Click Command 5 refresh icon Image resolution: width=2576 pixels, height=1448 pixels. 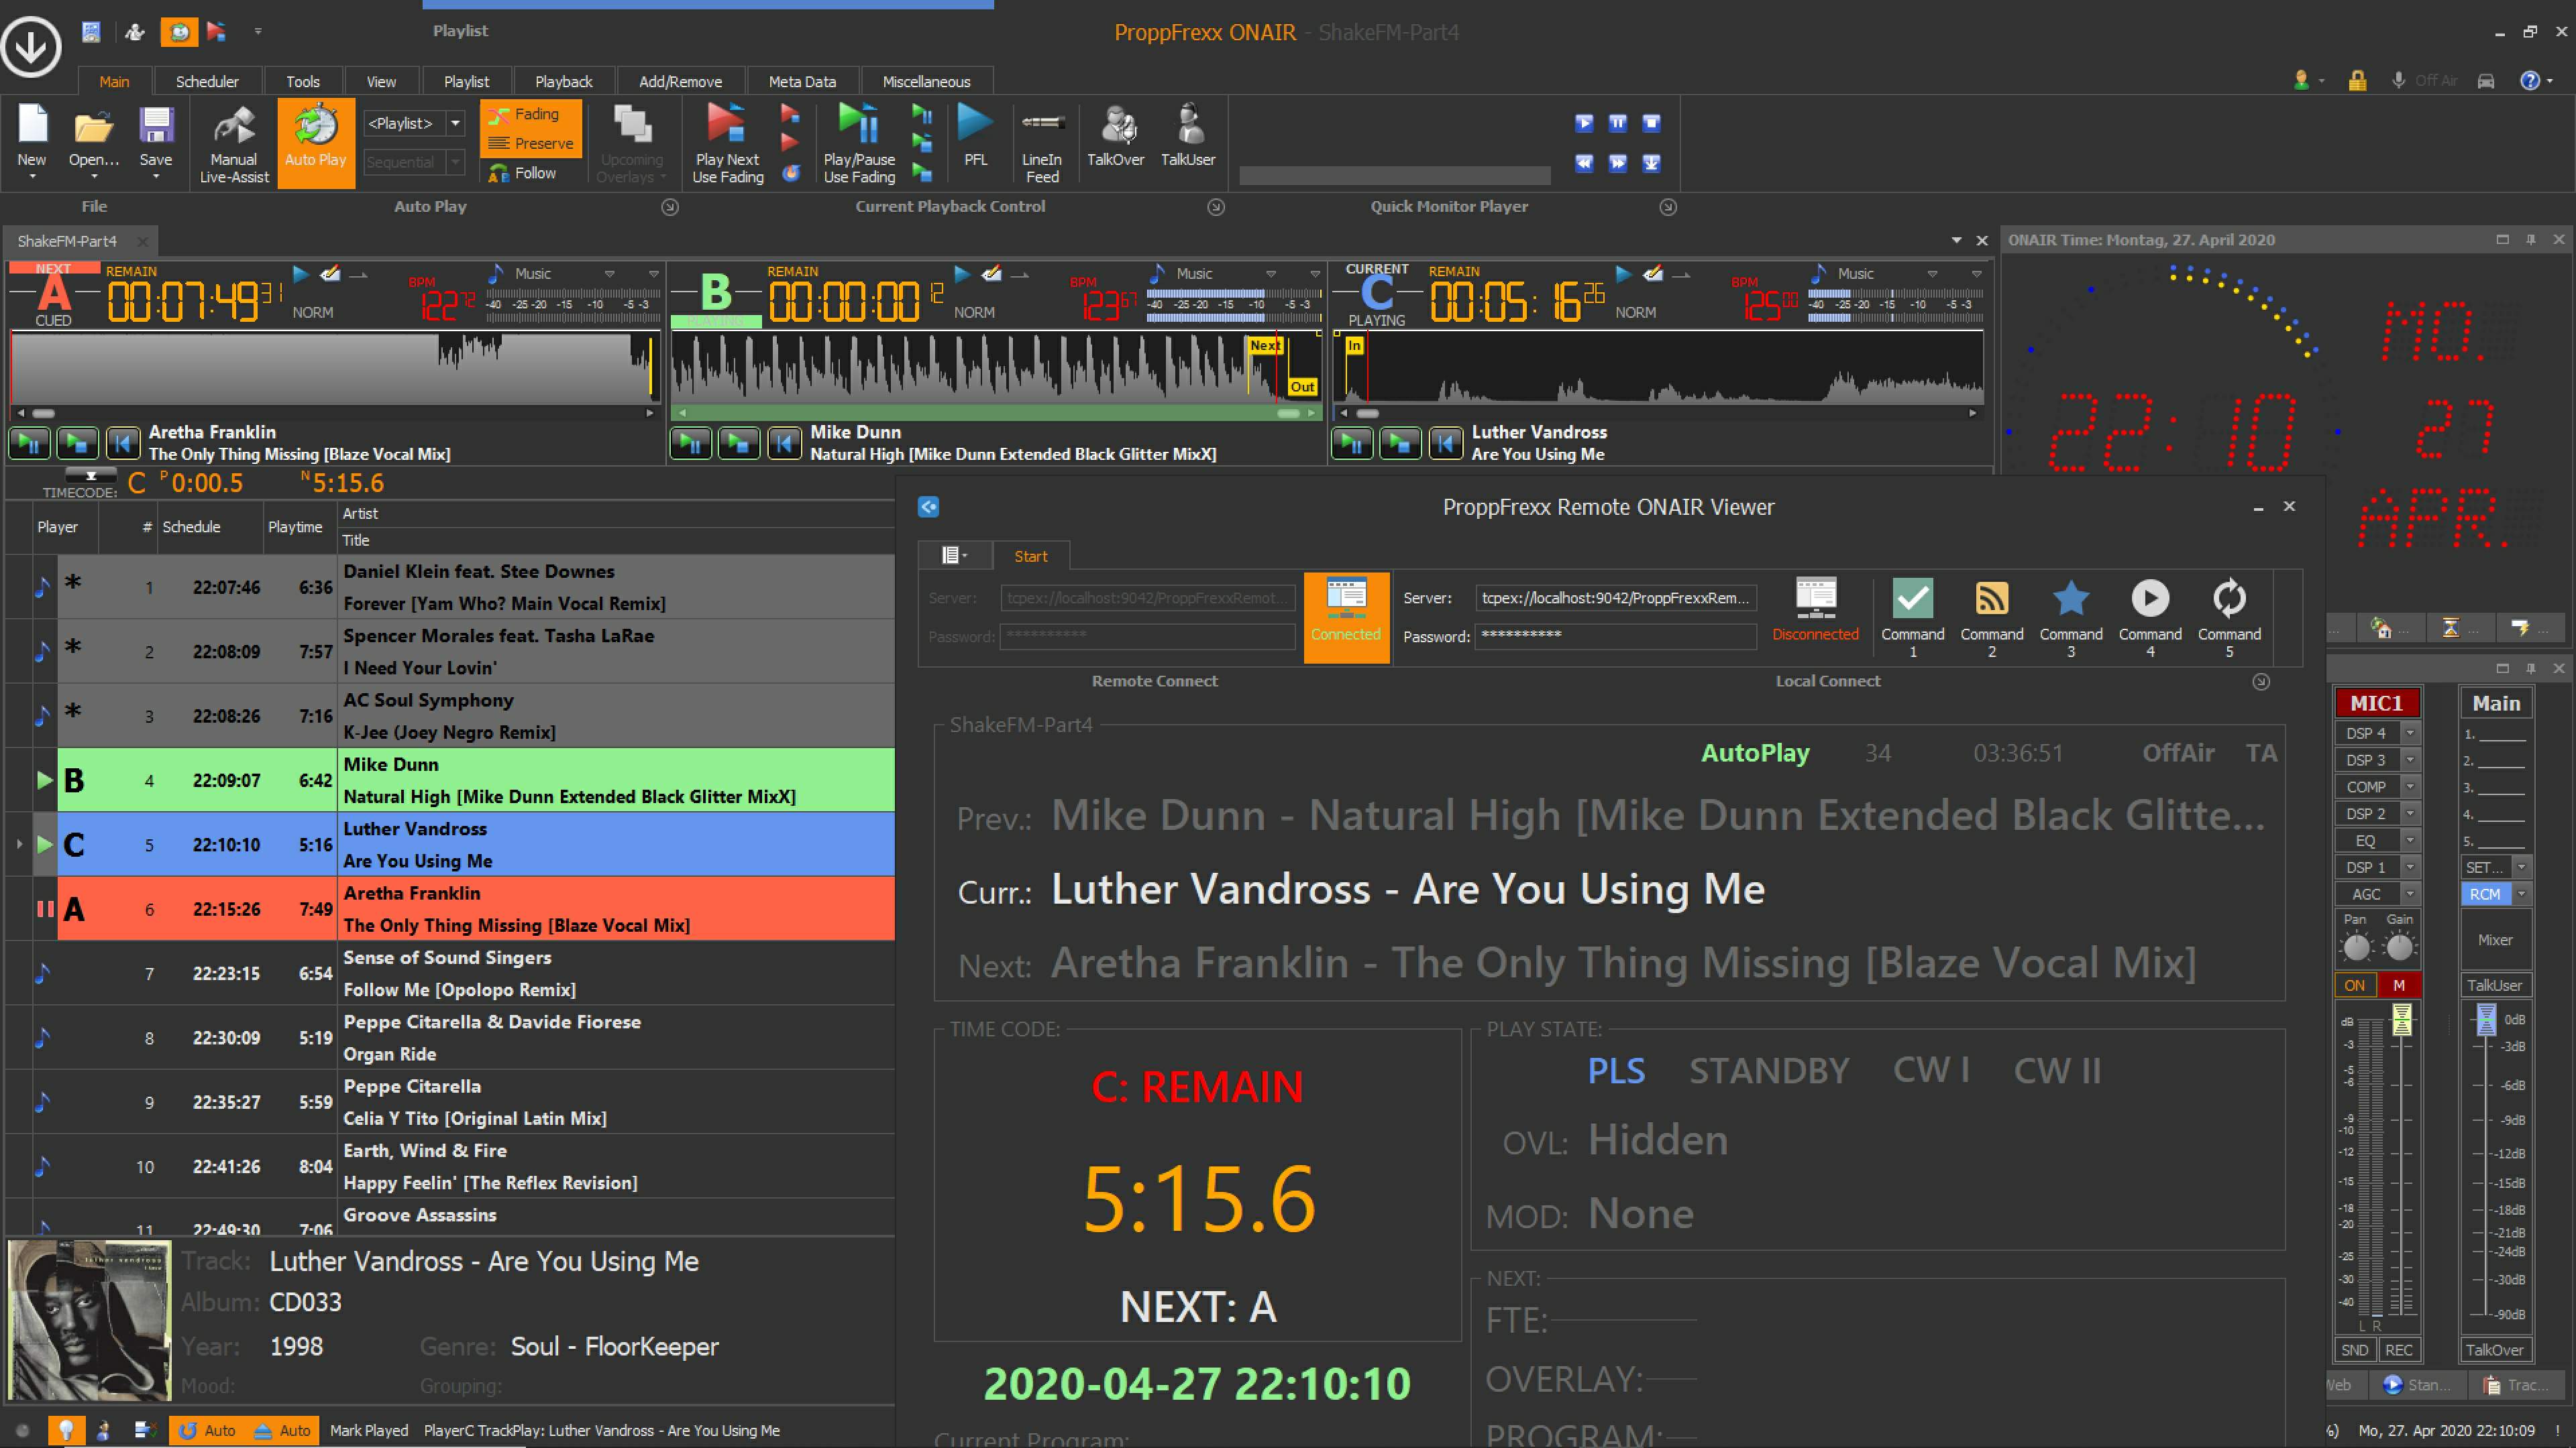[x=2229, y=599]
